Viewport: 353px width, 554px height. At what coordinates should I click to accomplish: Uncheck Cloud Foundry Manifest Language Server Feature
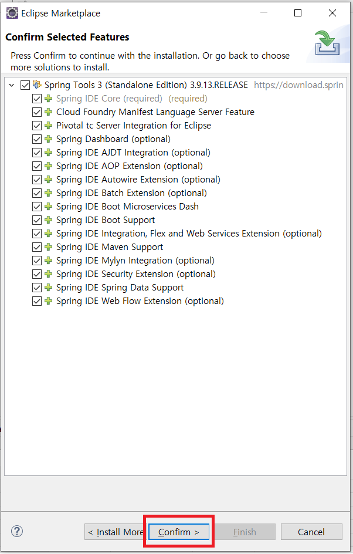pyautogui.click(x=37, y=112)
